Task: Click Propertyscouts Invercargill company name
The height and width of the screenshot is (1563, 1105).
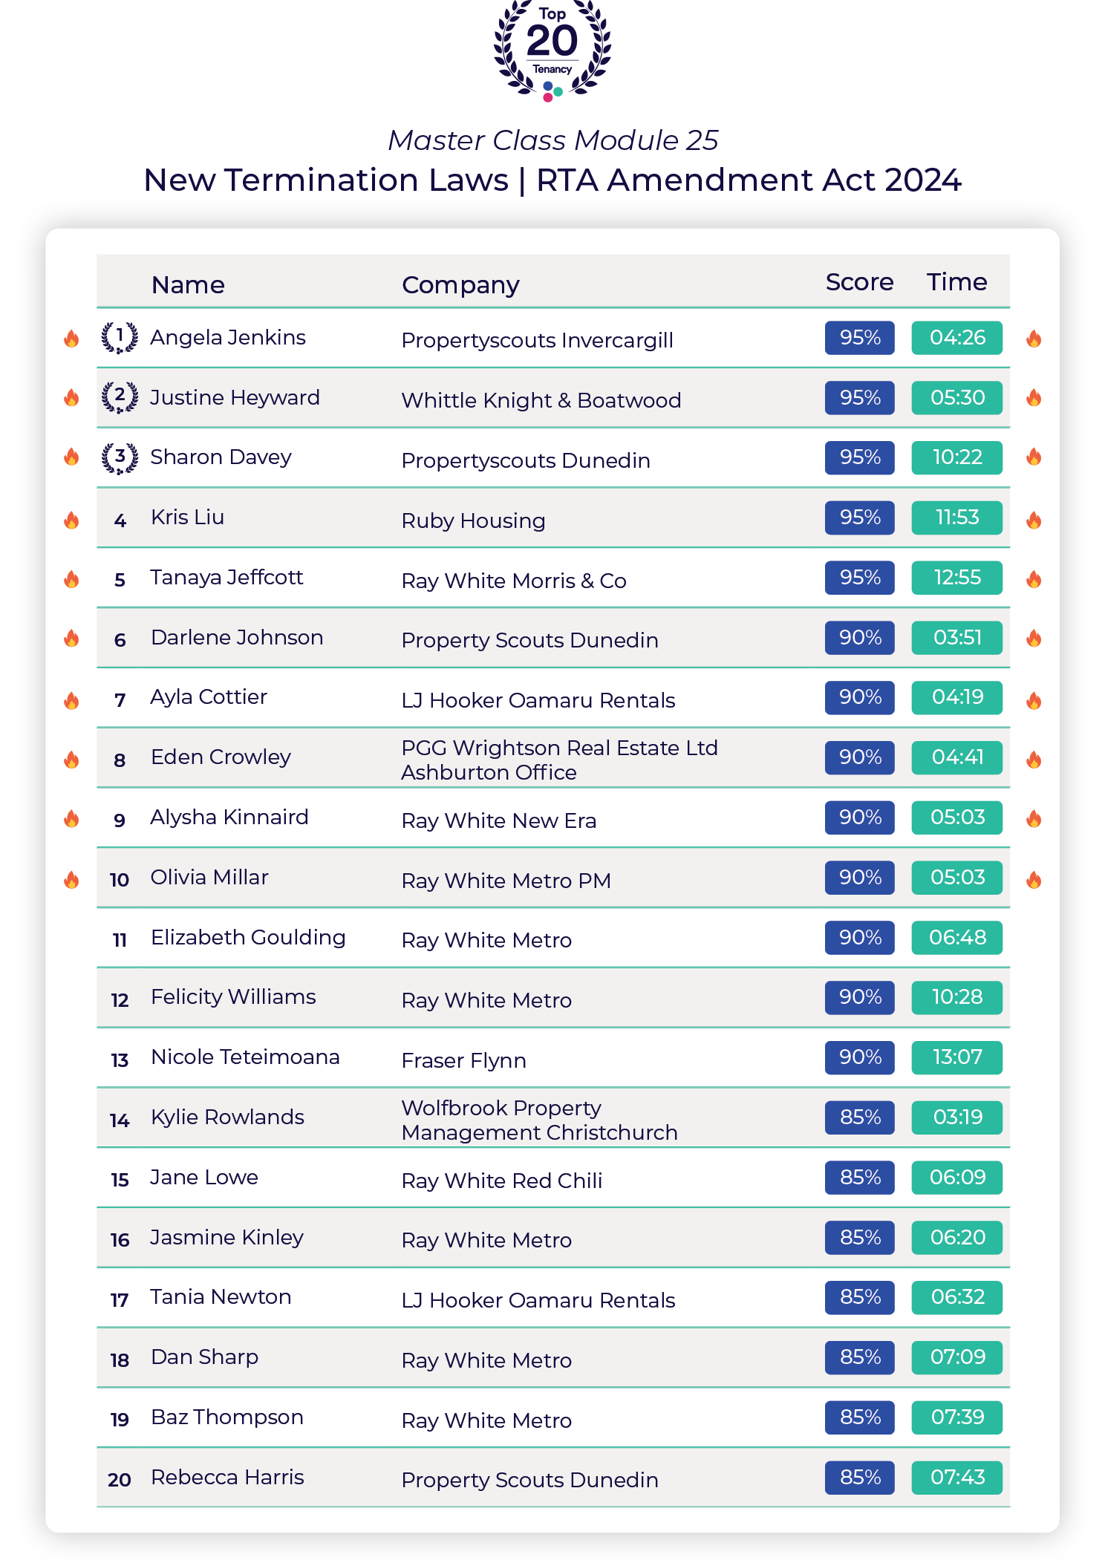Action: click(537, 340)
